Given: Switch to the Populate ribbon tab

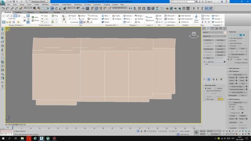Looking at the screenshot, I should click(x=56, y=12).
